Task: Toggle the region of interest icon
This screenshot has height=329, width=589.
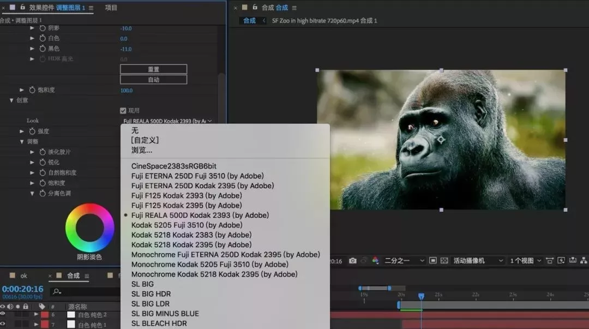Action: tap(432, 261)
